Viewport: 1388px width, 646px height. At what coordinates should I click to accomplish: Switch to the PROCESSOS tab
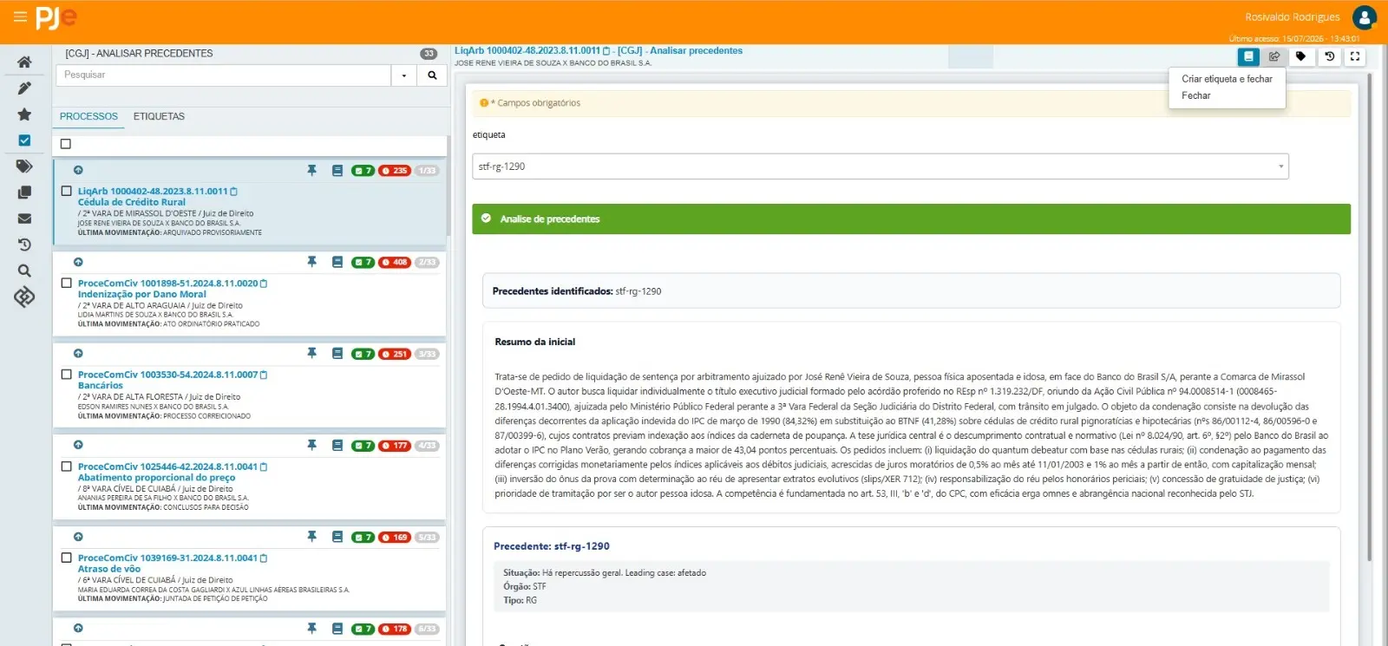(x=88, y=116)
